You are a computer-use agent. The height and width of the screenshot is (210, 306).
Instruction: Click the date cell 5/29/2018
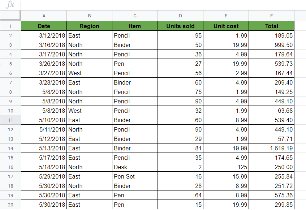pyautogui.click(x=44, y=176)
